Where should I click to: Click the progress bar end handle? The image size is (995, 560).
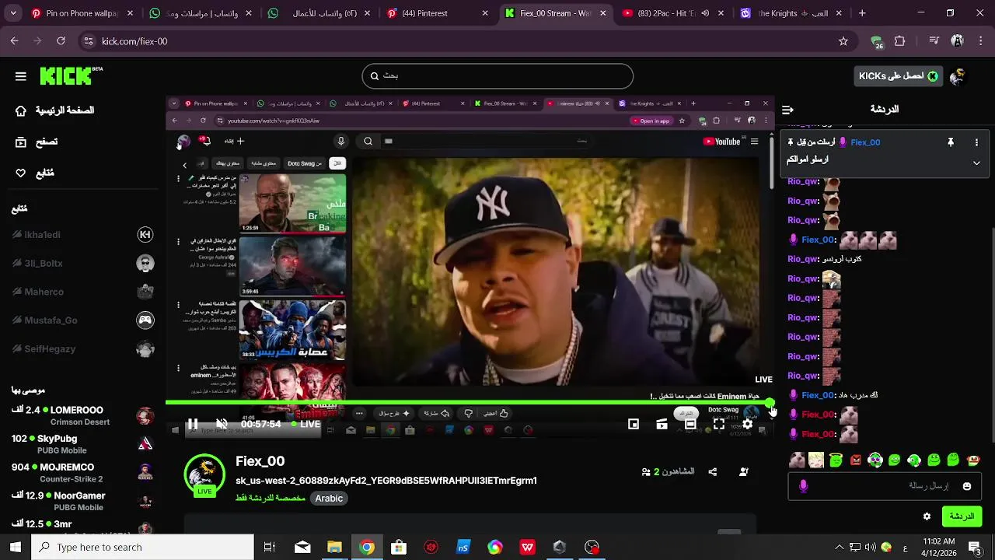pyautogui.click(x=770, y=403)
